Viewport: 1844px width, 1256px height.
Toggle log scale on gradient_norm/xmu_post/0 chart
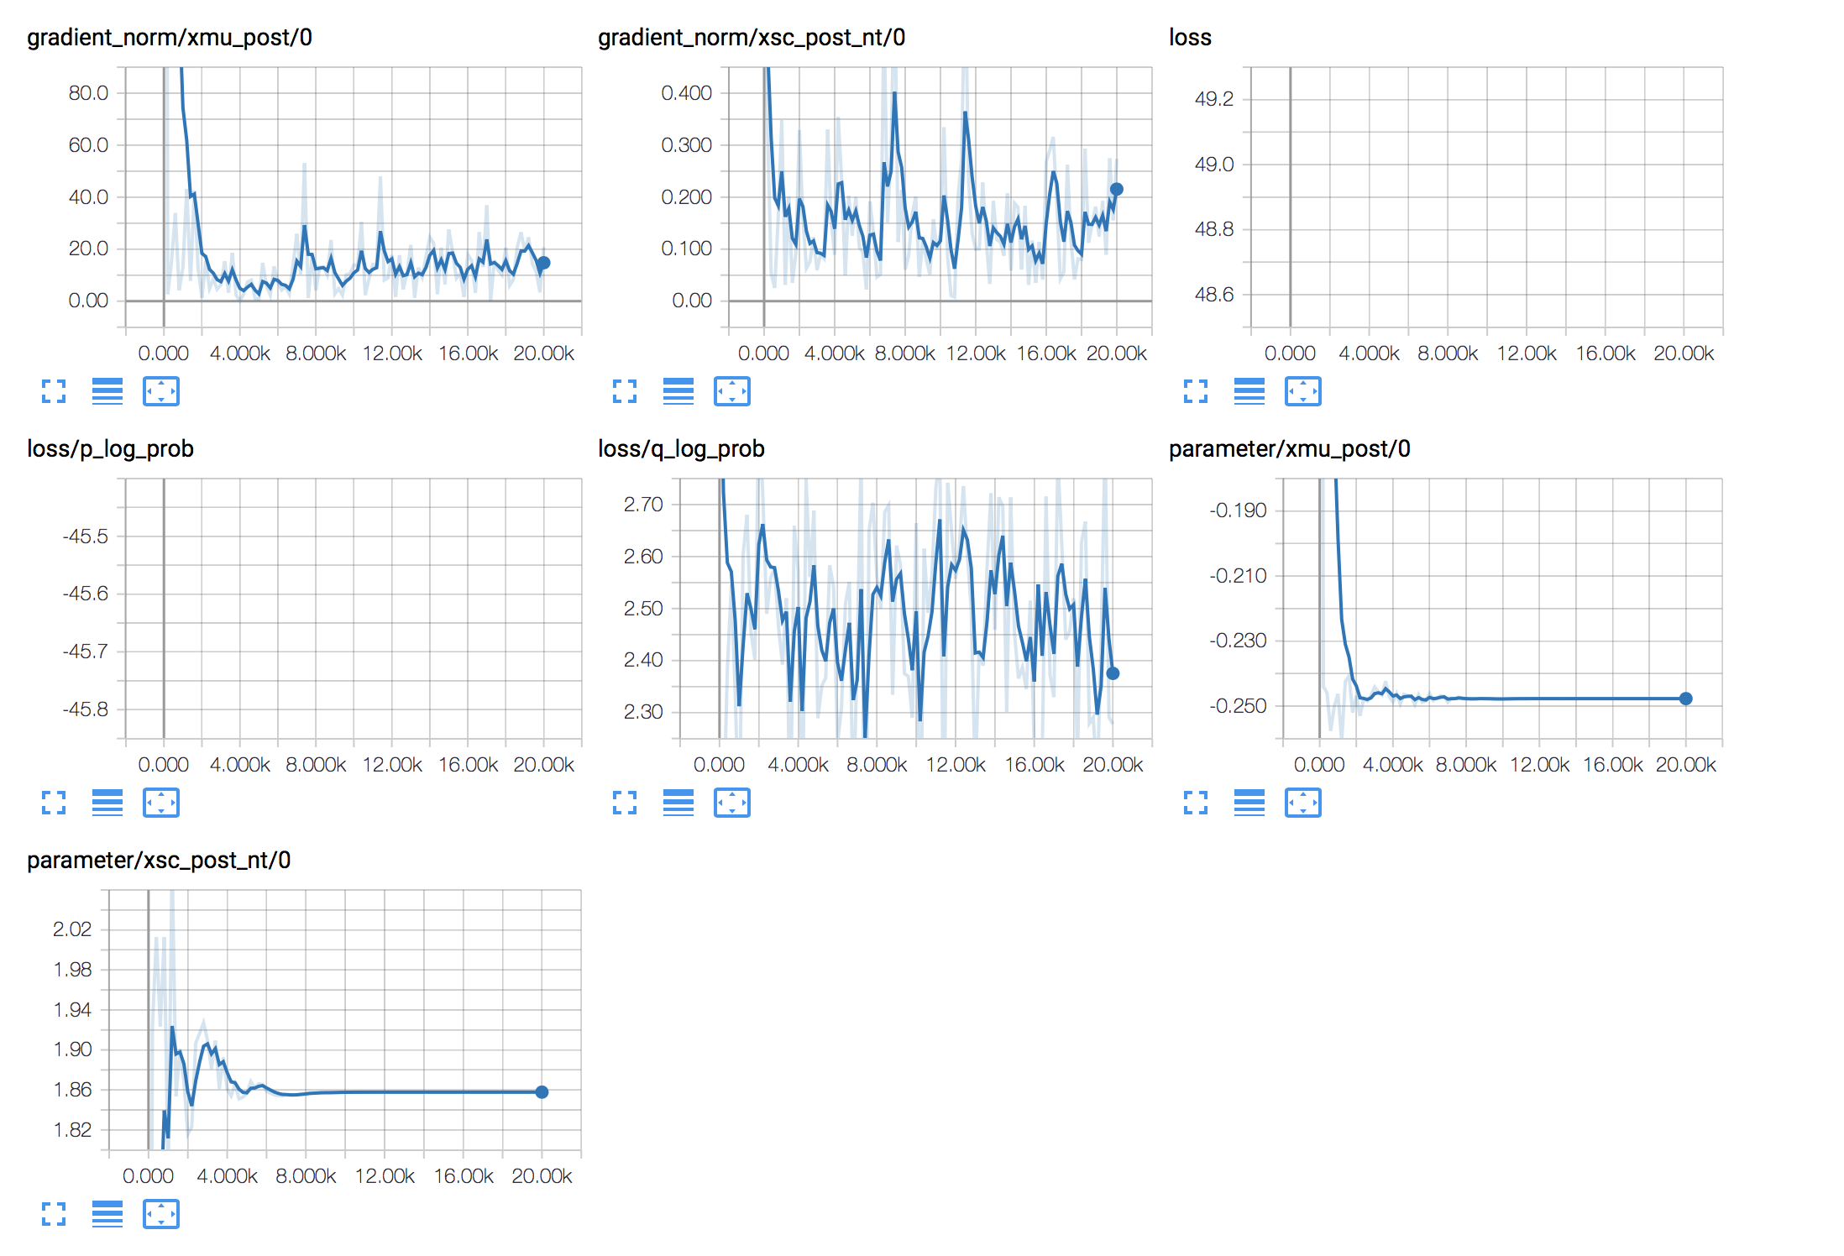(x=107, y=391)
